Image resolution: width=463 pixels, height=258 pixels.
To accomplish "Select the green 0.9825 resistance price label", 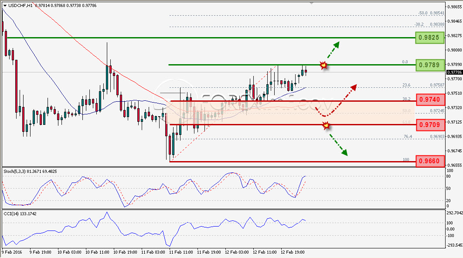I will pos(429,38).
